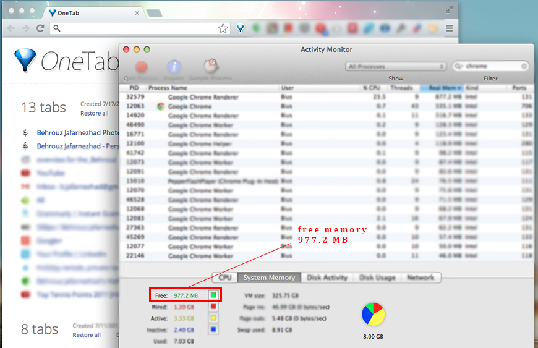This screenshot has height=348, width=538.
Task: Click the Free 977.2 MB value
Action: pos(186,295)
